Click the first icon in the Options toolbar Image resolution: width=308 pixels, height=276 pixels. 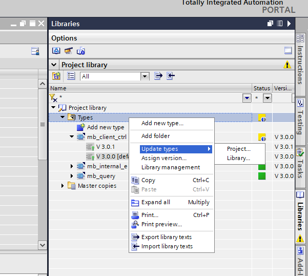[56, 51]
